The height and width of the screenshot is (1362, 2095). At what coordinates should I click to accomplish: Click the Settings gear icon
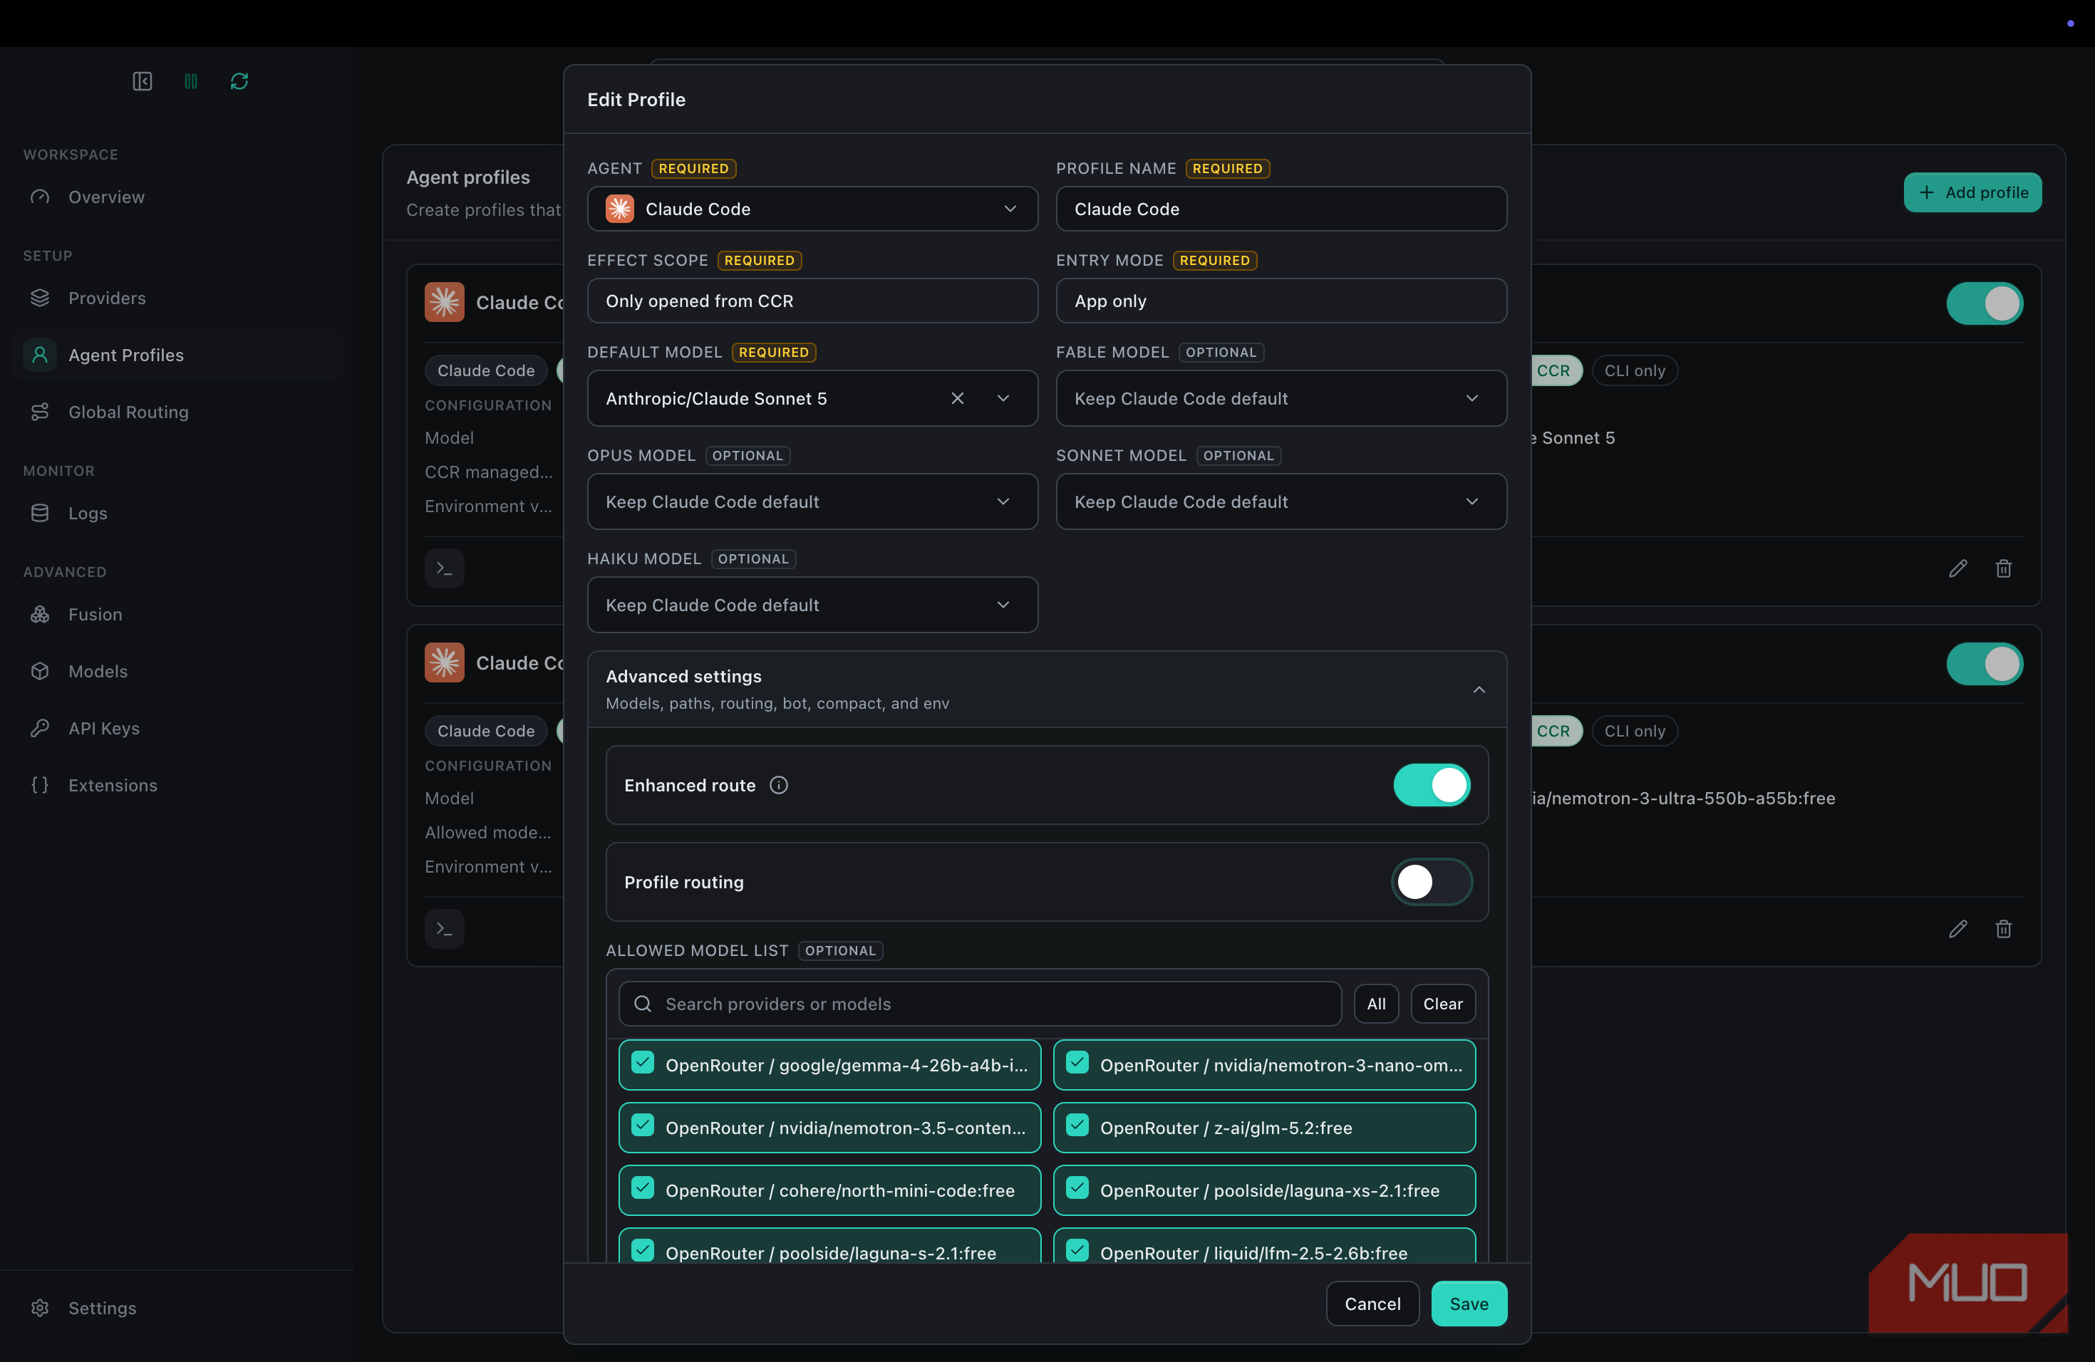(x=40, y=1309)
